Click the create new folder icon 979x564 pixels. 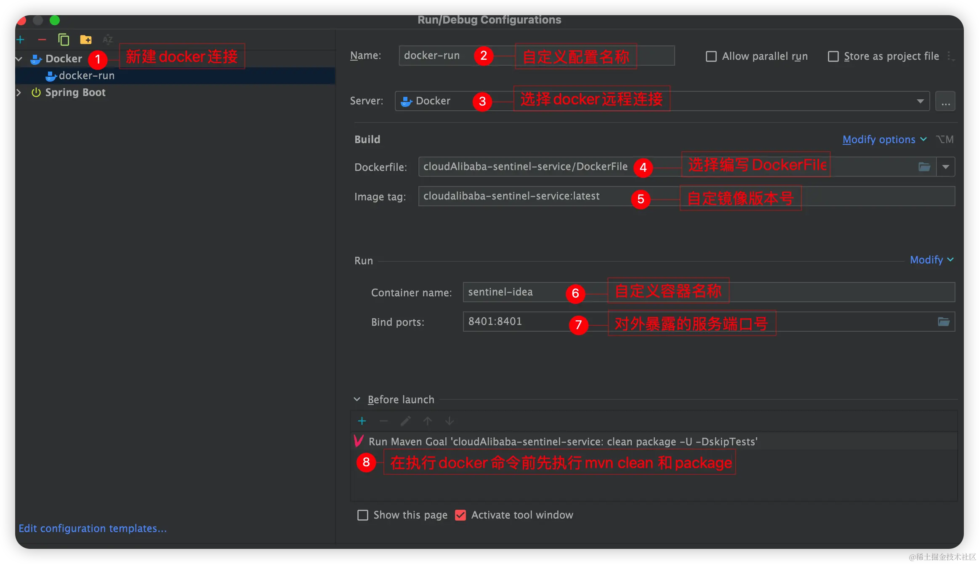pos(86,40)
